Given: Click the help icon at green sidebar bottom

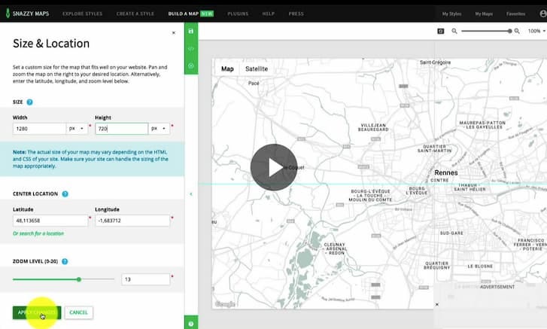Looking at the screenshot, I should (x=191, y=324).
